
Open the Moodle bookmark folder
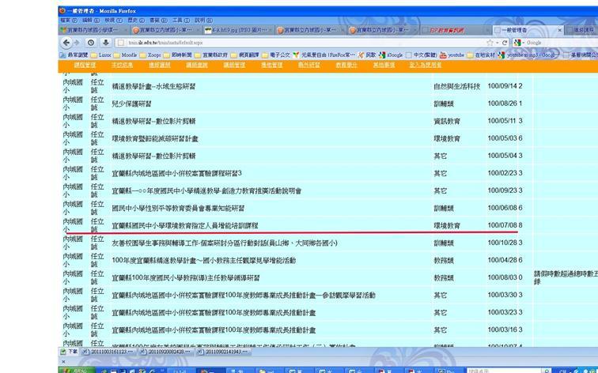pos(126,55)
